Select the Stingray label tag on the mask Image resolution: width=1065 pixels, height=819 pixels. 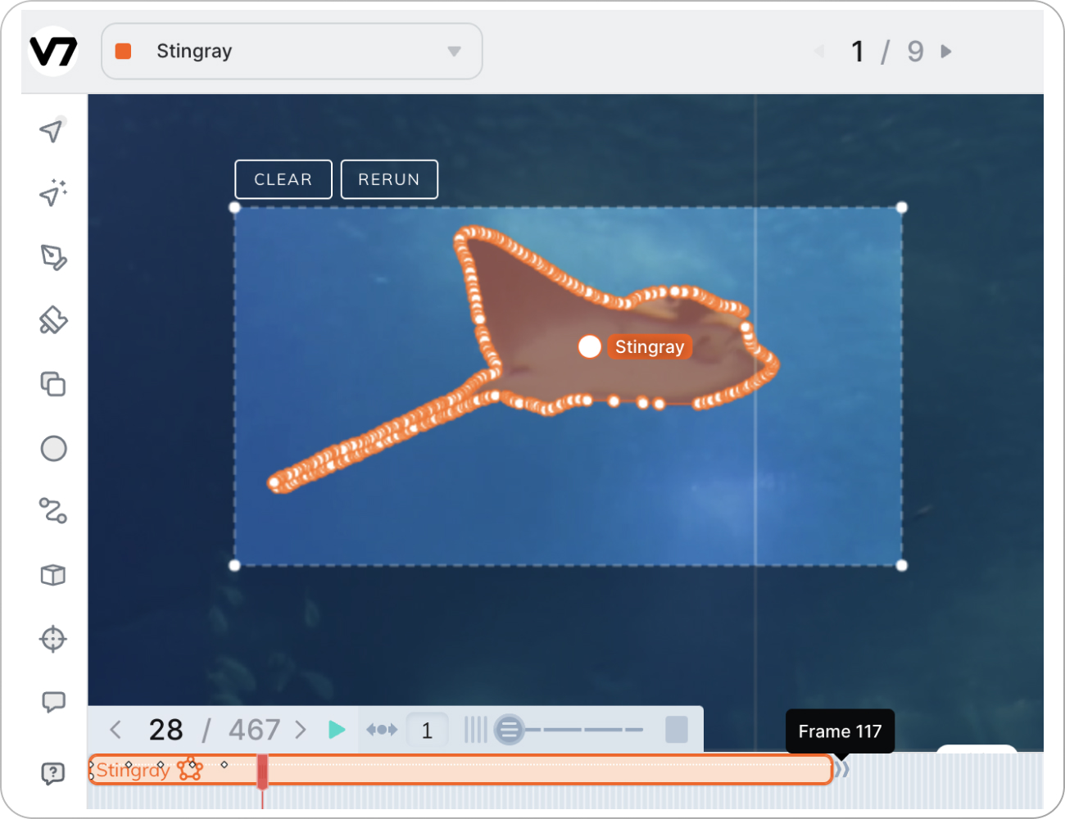pyautogui.click(x=649, y=346)
